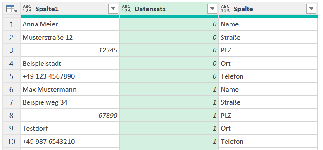Open filter dropdown for Spalte column

(x=311, y=9)
